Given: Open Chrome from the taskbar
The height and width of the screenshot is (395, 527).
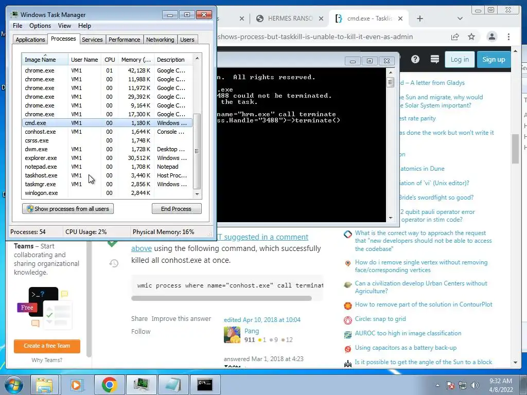Looking at the screenshot, I should tap(109, 385).
